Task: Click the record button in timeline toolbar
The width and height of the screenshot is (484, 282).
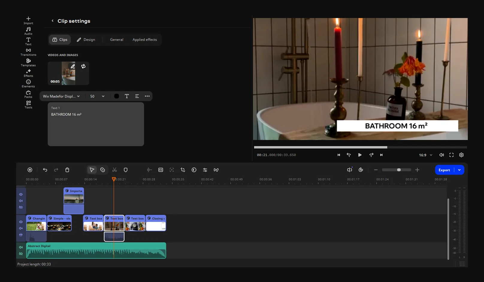Action: click(30, 170)
